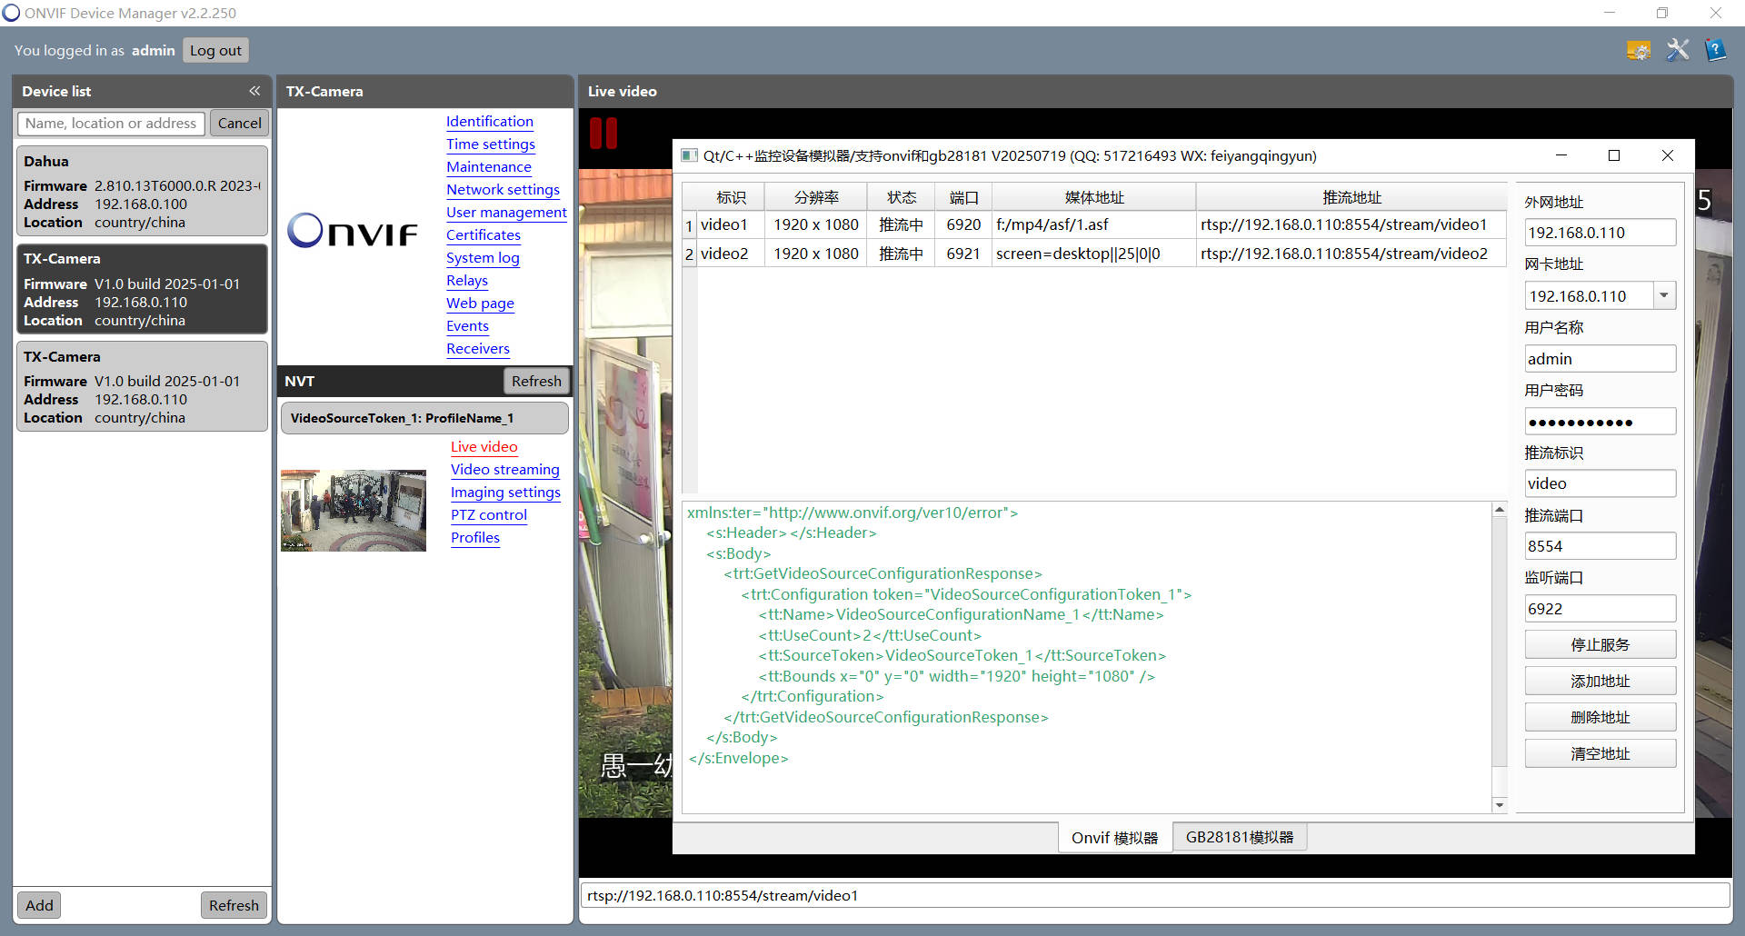The width and height of the screenshot is (1745, 936).
Task: Select the Onvif 模拟器 tab
Action: (x=1115, y=836)
